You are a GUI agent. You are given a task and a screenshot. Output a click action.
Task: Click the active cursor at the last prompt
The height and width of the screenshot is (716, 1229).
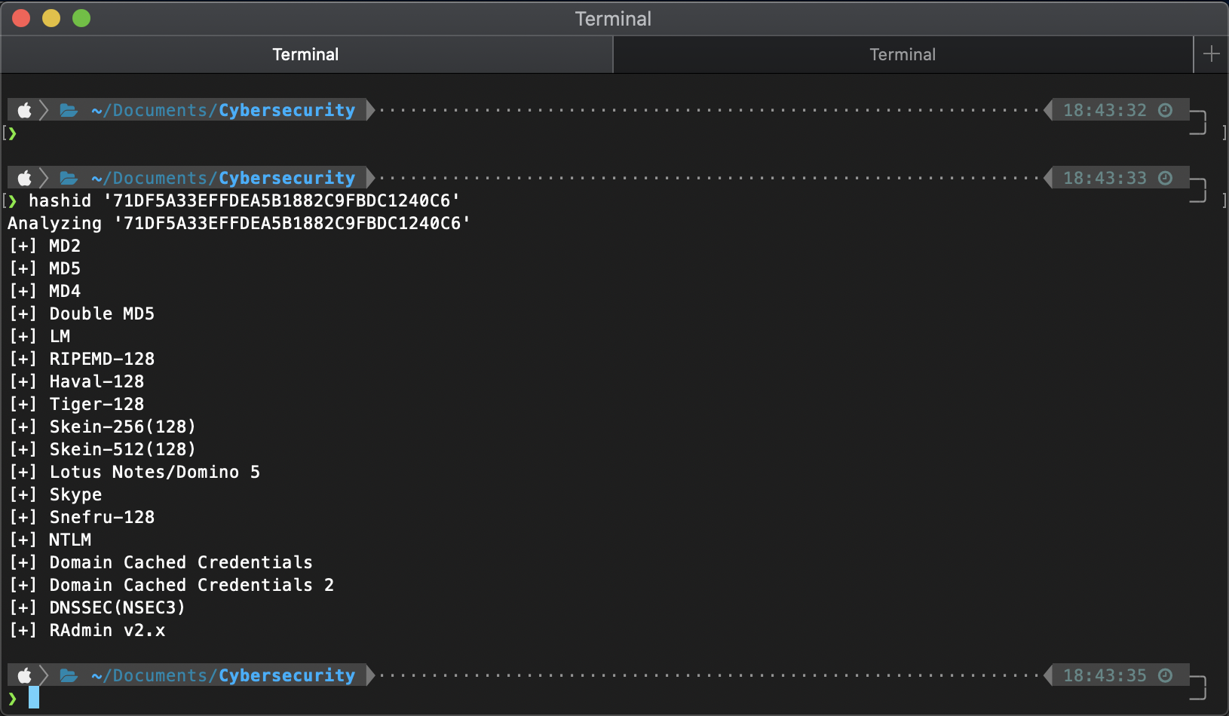(34, 698)
